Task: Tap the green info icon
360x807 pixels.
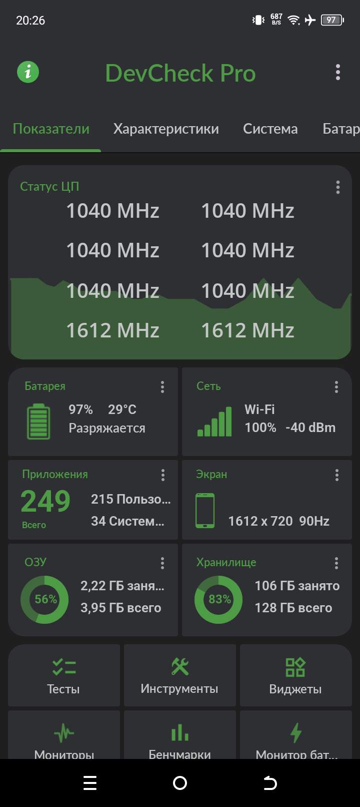Action: [28, 72]
